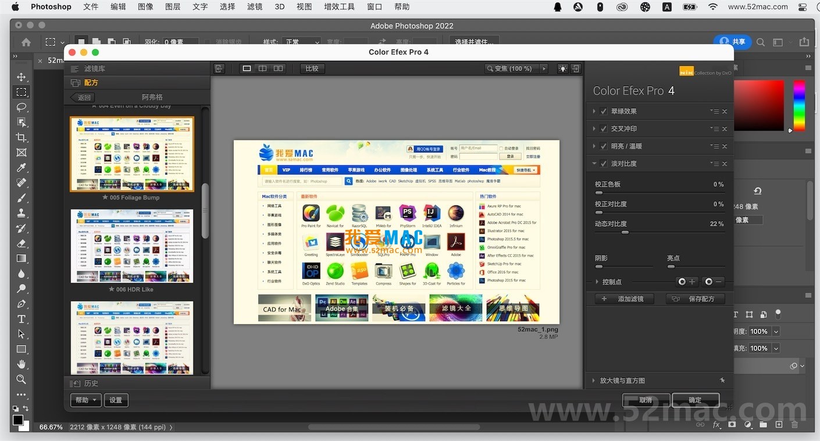This screenshot has height=441, width=820.
Task: Expand the 交叉冲印 filter section
Action: [594, 129]
